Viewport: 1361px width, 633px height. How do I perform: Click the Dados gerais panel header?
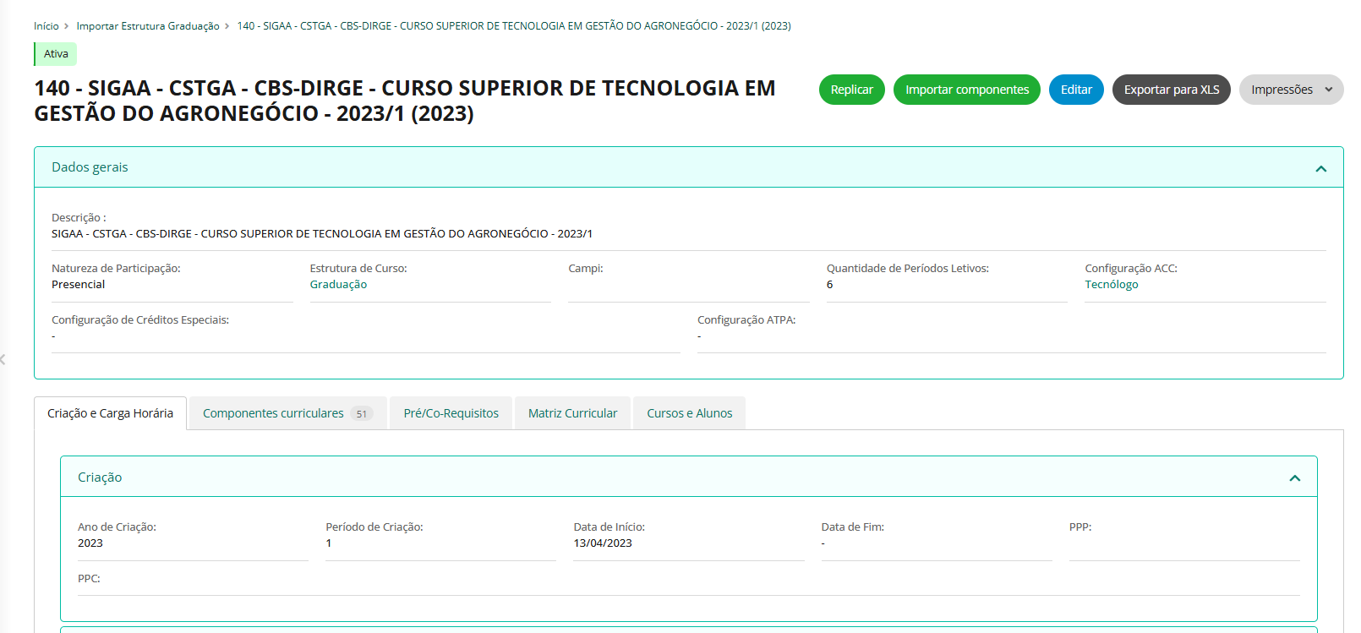[x=688, y=167]
